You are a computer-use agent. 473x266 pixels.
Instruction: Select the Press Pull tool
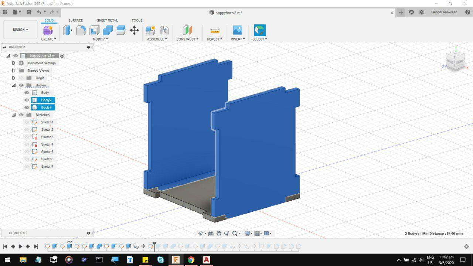(x=68, y=30)
